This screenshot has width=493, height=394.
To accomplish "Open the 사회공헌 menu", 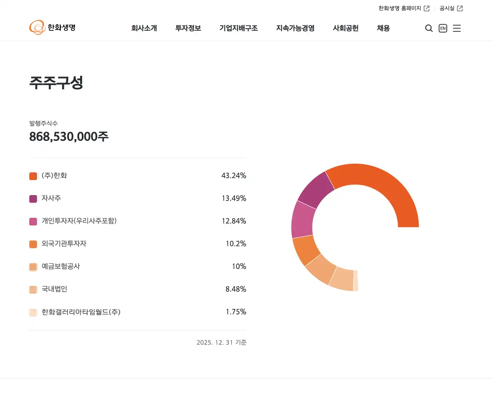I will tap(345, 28).
